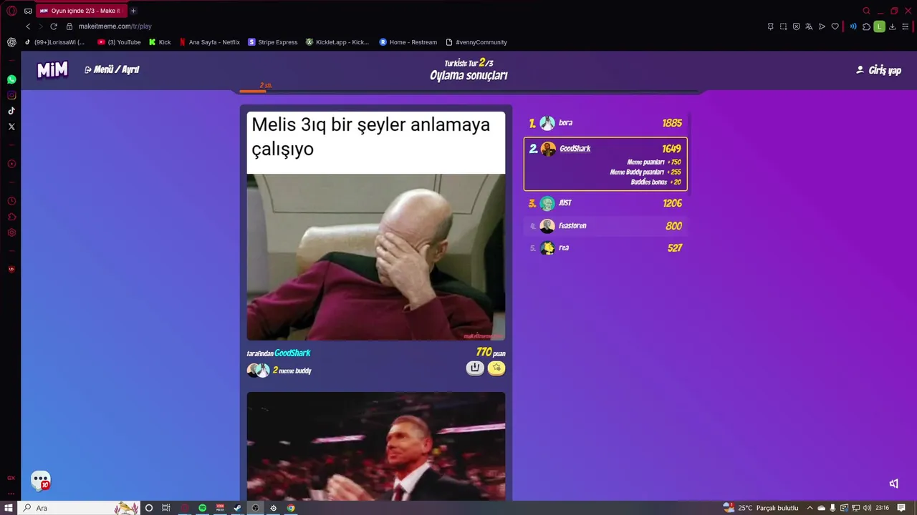Reload the current page
The width and height of the screenshot is (917, 515).
coord(53,26)
